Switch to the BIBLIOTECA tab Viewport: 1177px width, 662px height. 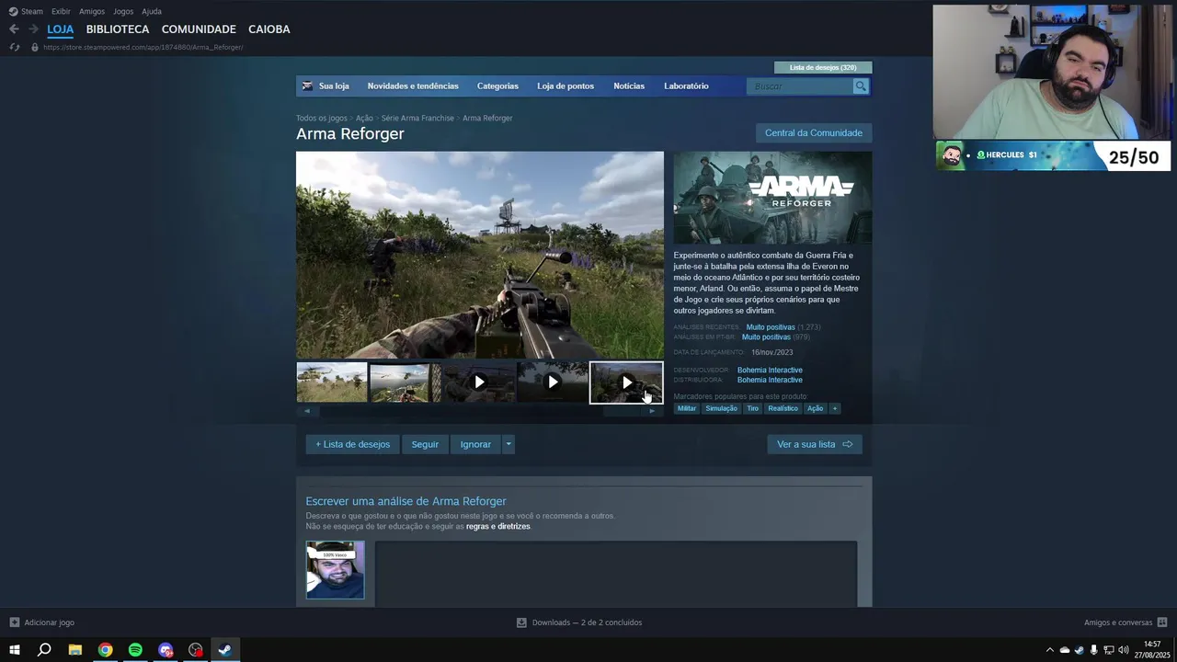coord(118,29)
